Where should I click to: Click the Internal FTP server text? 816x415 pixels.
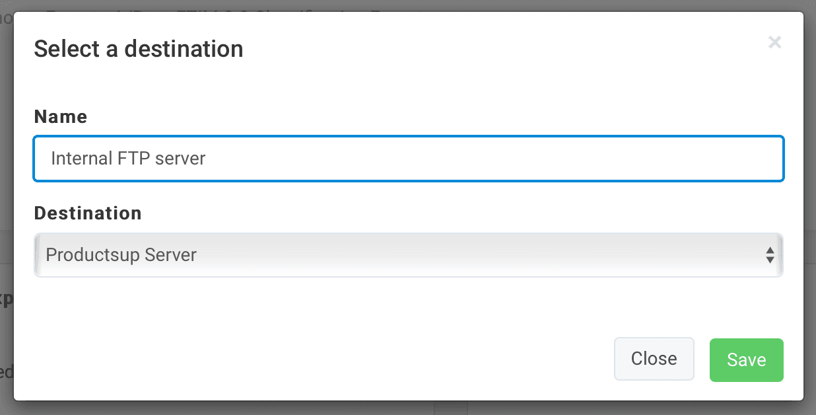[x=128, y=159]
